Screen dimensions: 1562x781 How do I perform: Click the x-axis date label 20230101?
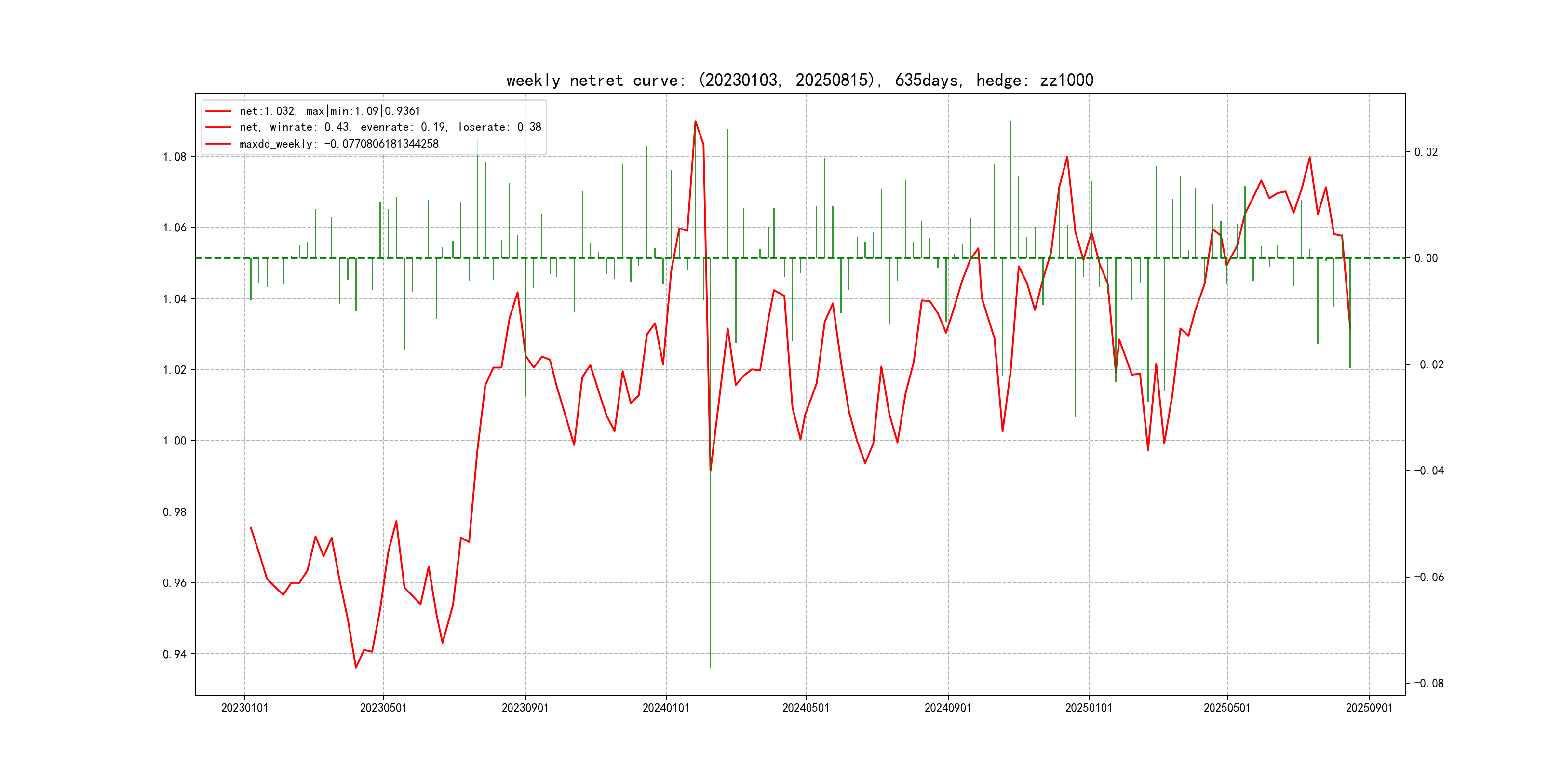pos(244,708)
